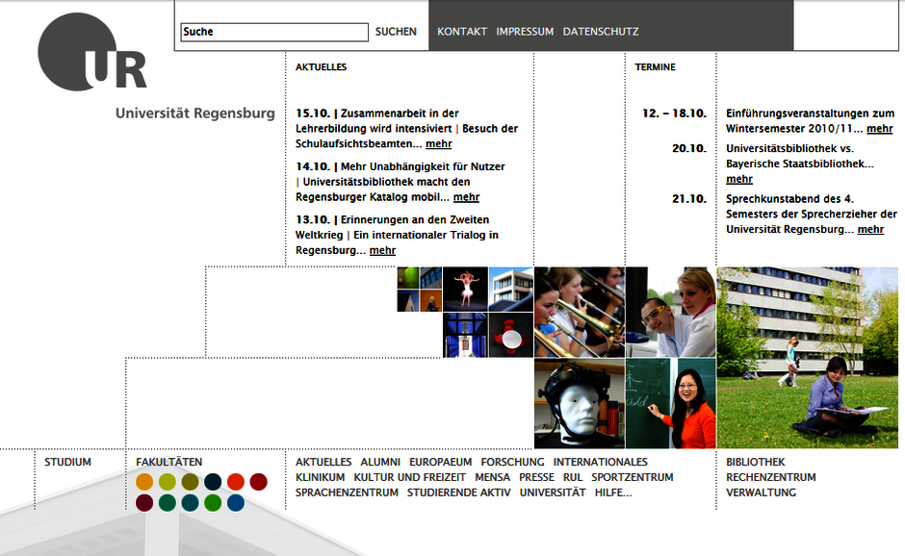Open the KONTAKT page
This screenshot has width=905, height=556.
[462, 32]
